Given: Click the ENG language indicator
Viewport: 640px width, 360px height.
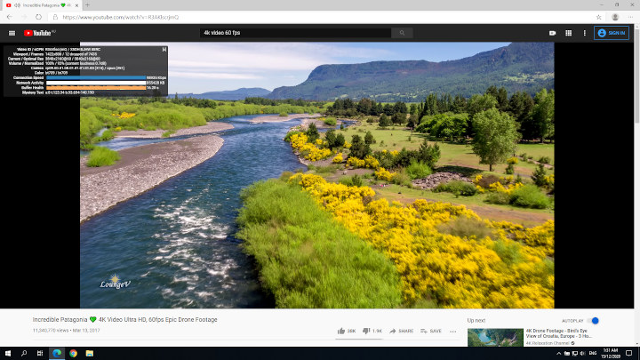Looking at the screenshot, I should pyautogui.click(x=593, y=354).
